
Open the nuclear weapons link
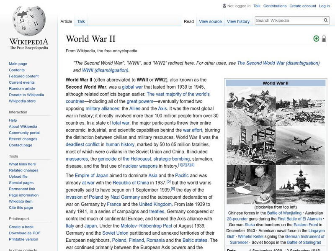tap(140, 166)
